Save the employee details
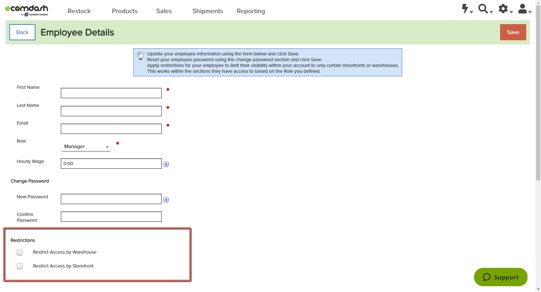 (x=513, y=32)
